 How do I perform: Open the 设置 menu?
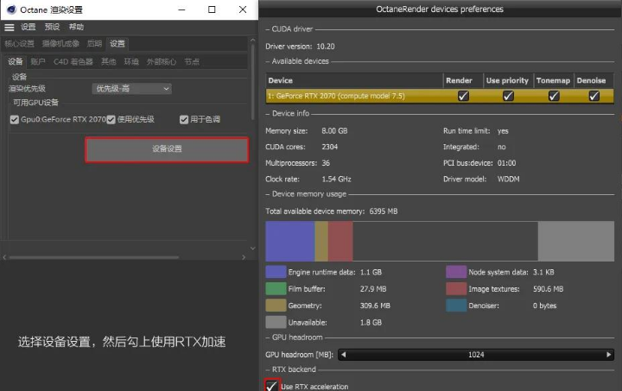[x=29, y=27]
